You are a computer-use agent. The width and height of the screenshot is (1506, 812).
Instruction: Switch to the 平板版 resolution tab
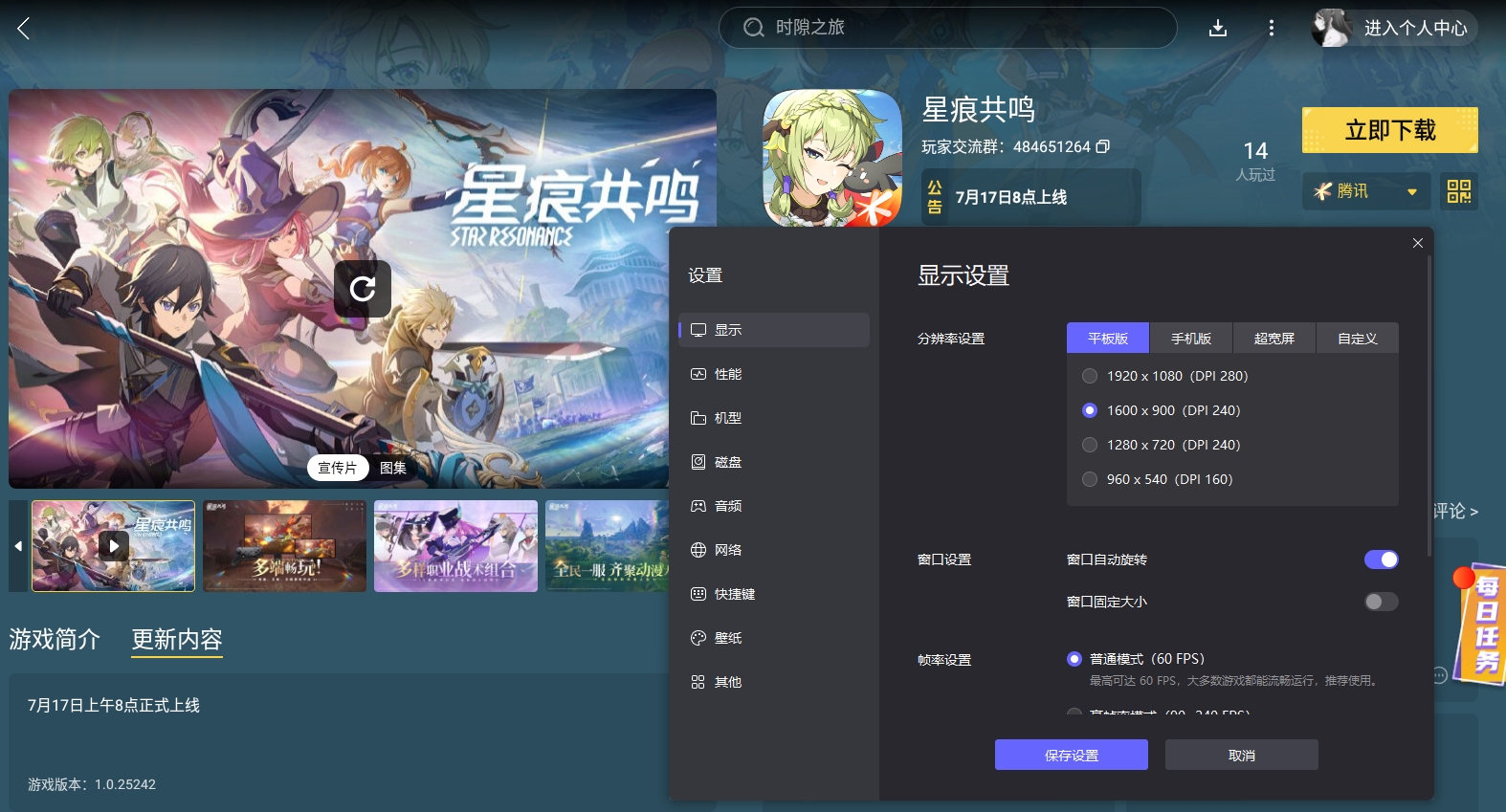point(1108,339)
